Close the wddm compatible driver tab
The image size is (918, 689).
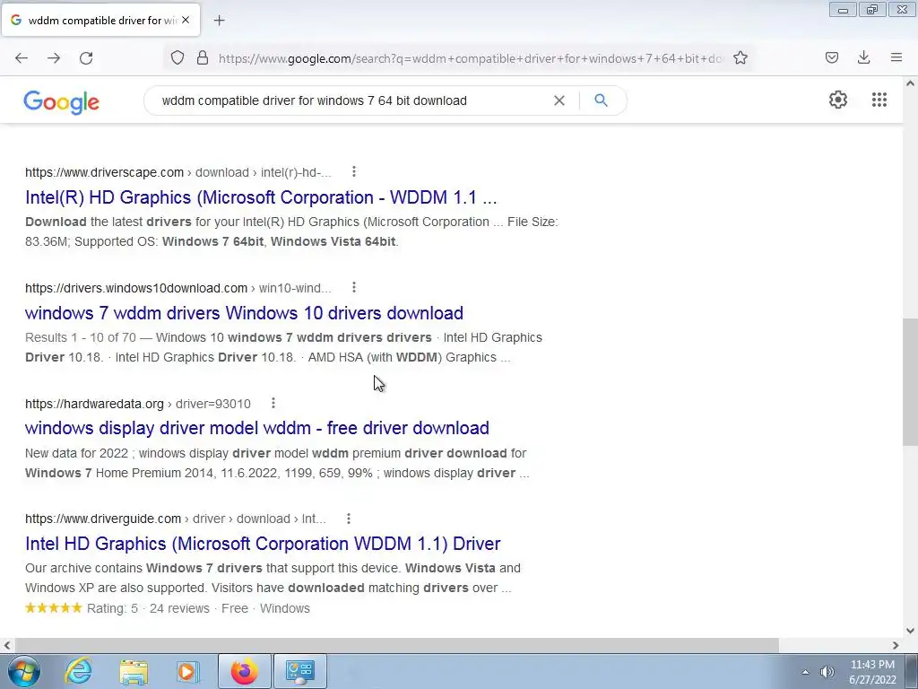tap(186, 20)
